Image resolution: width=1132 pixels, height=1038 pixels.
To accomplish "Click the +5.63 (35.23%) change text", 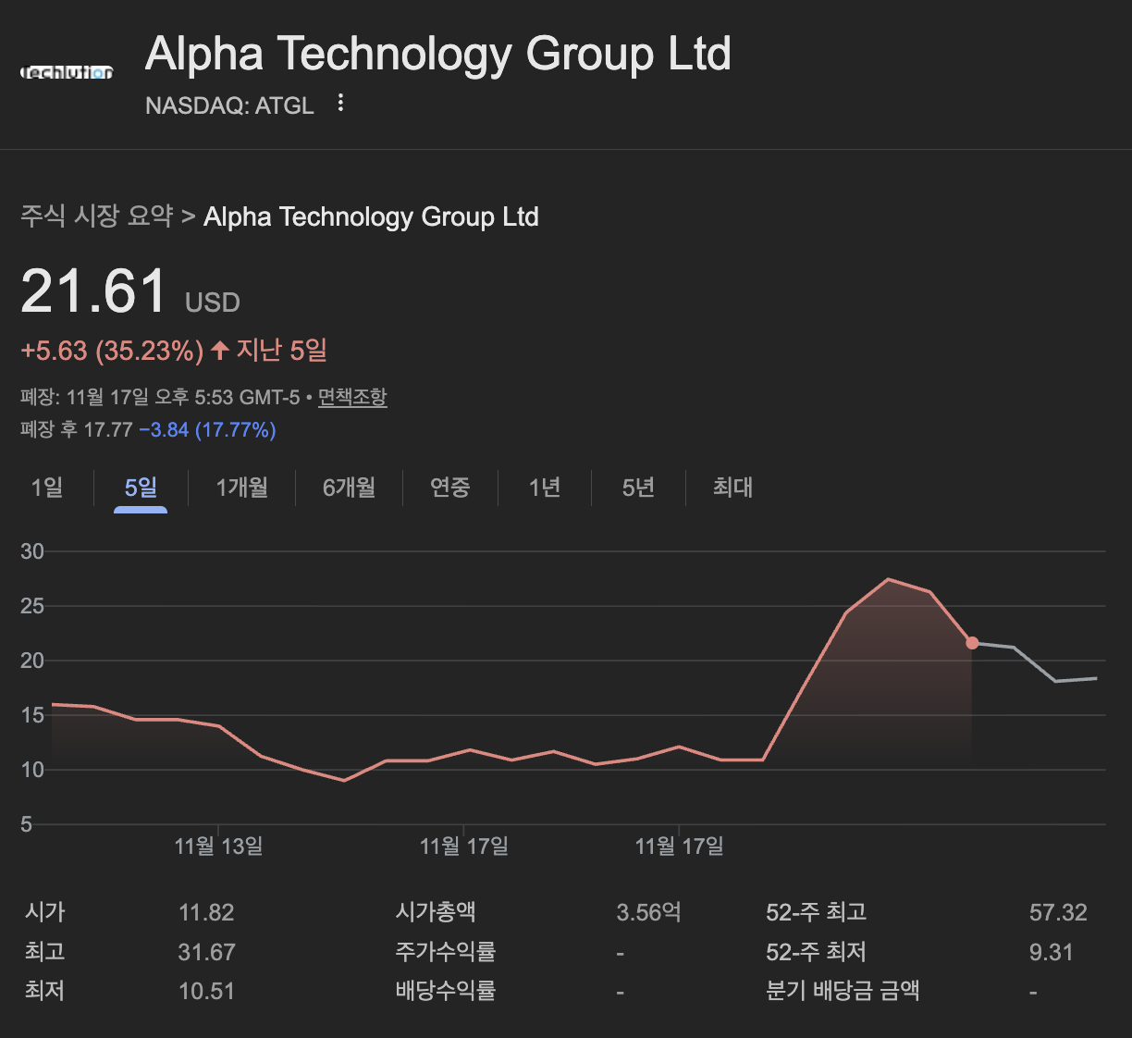I will [112, 351].
